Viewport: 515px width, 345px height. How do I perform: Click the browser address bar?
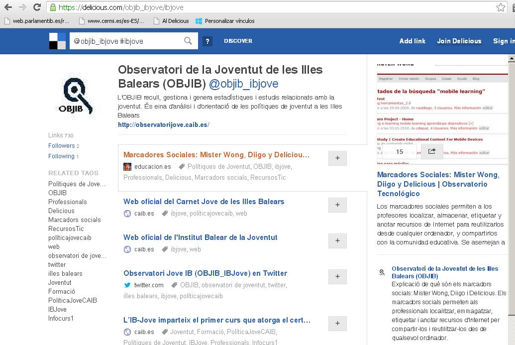(x=276, y=7)
